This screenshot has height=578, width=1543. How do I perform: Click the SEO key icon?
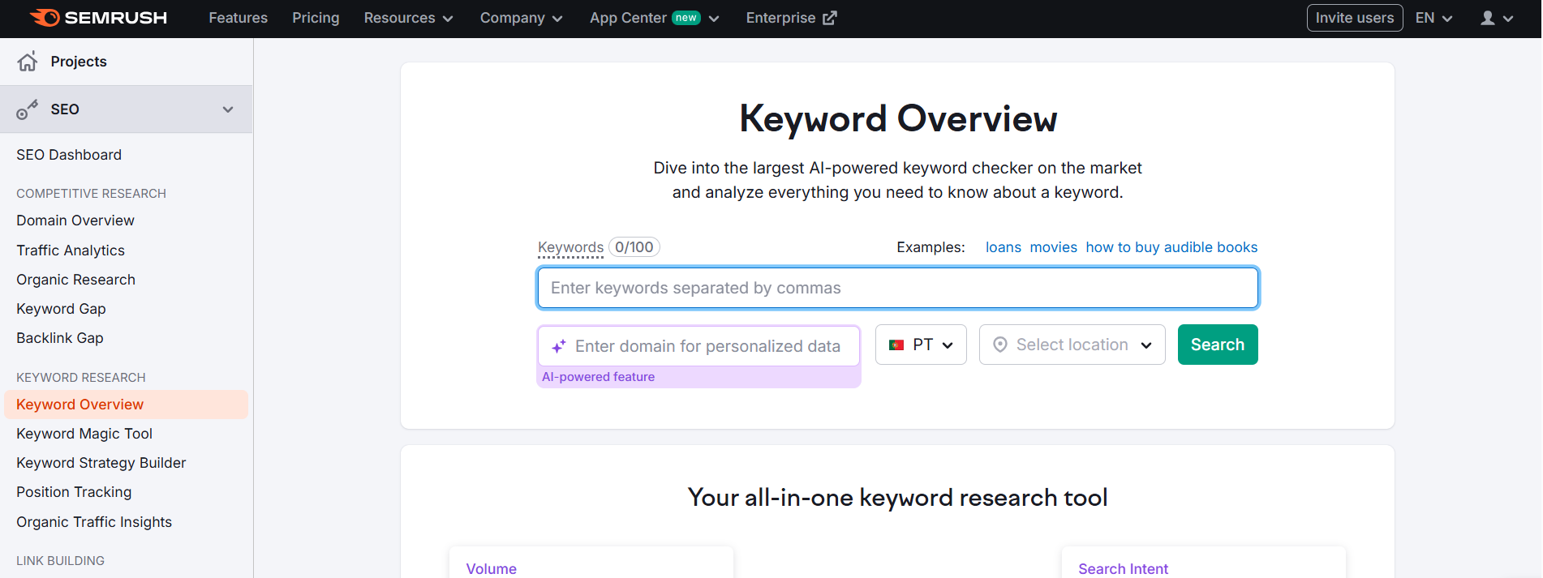pyautogui.click(x=28, y=109)
